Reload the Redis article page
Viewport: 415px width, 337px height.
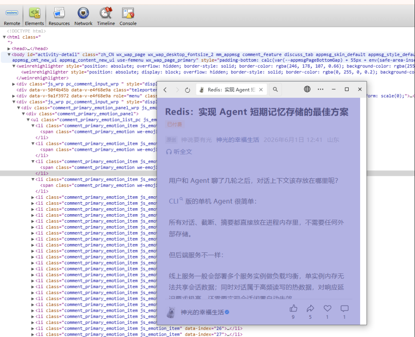[188, 90]
